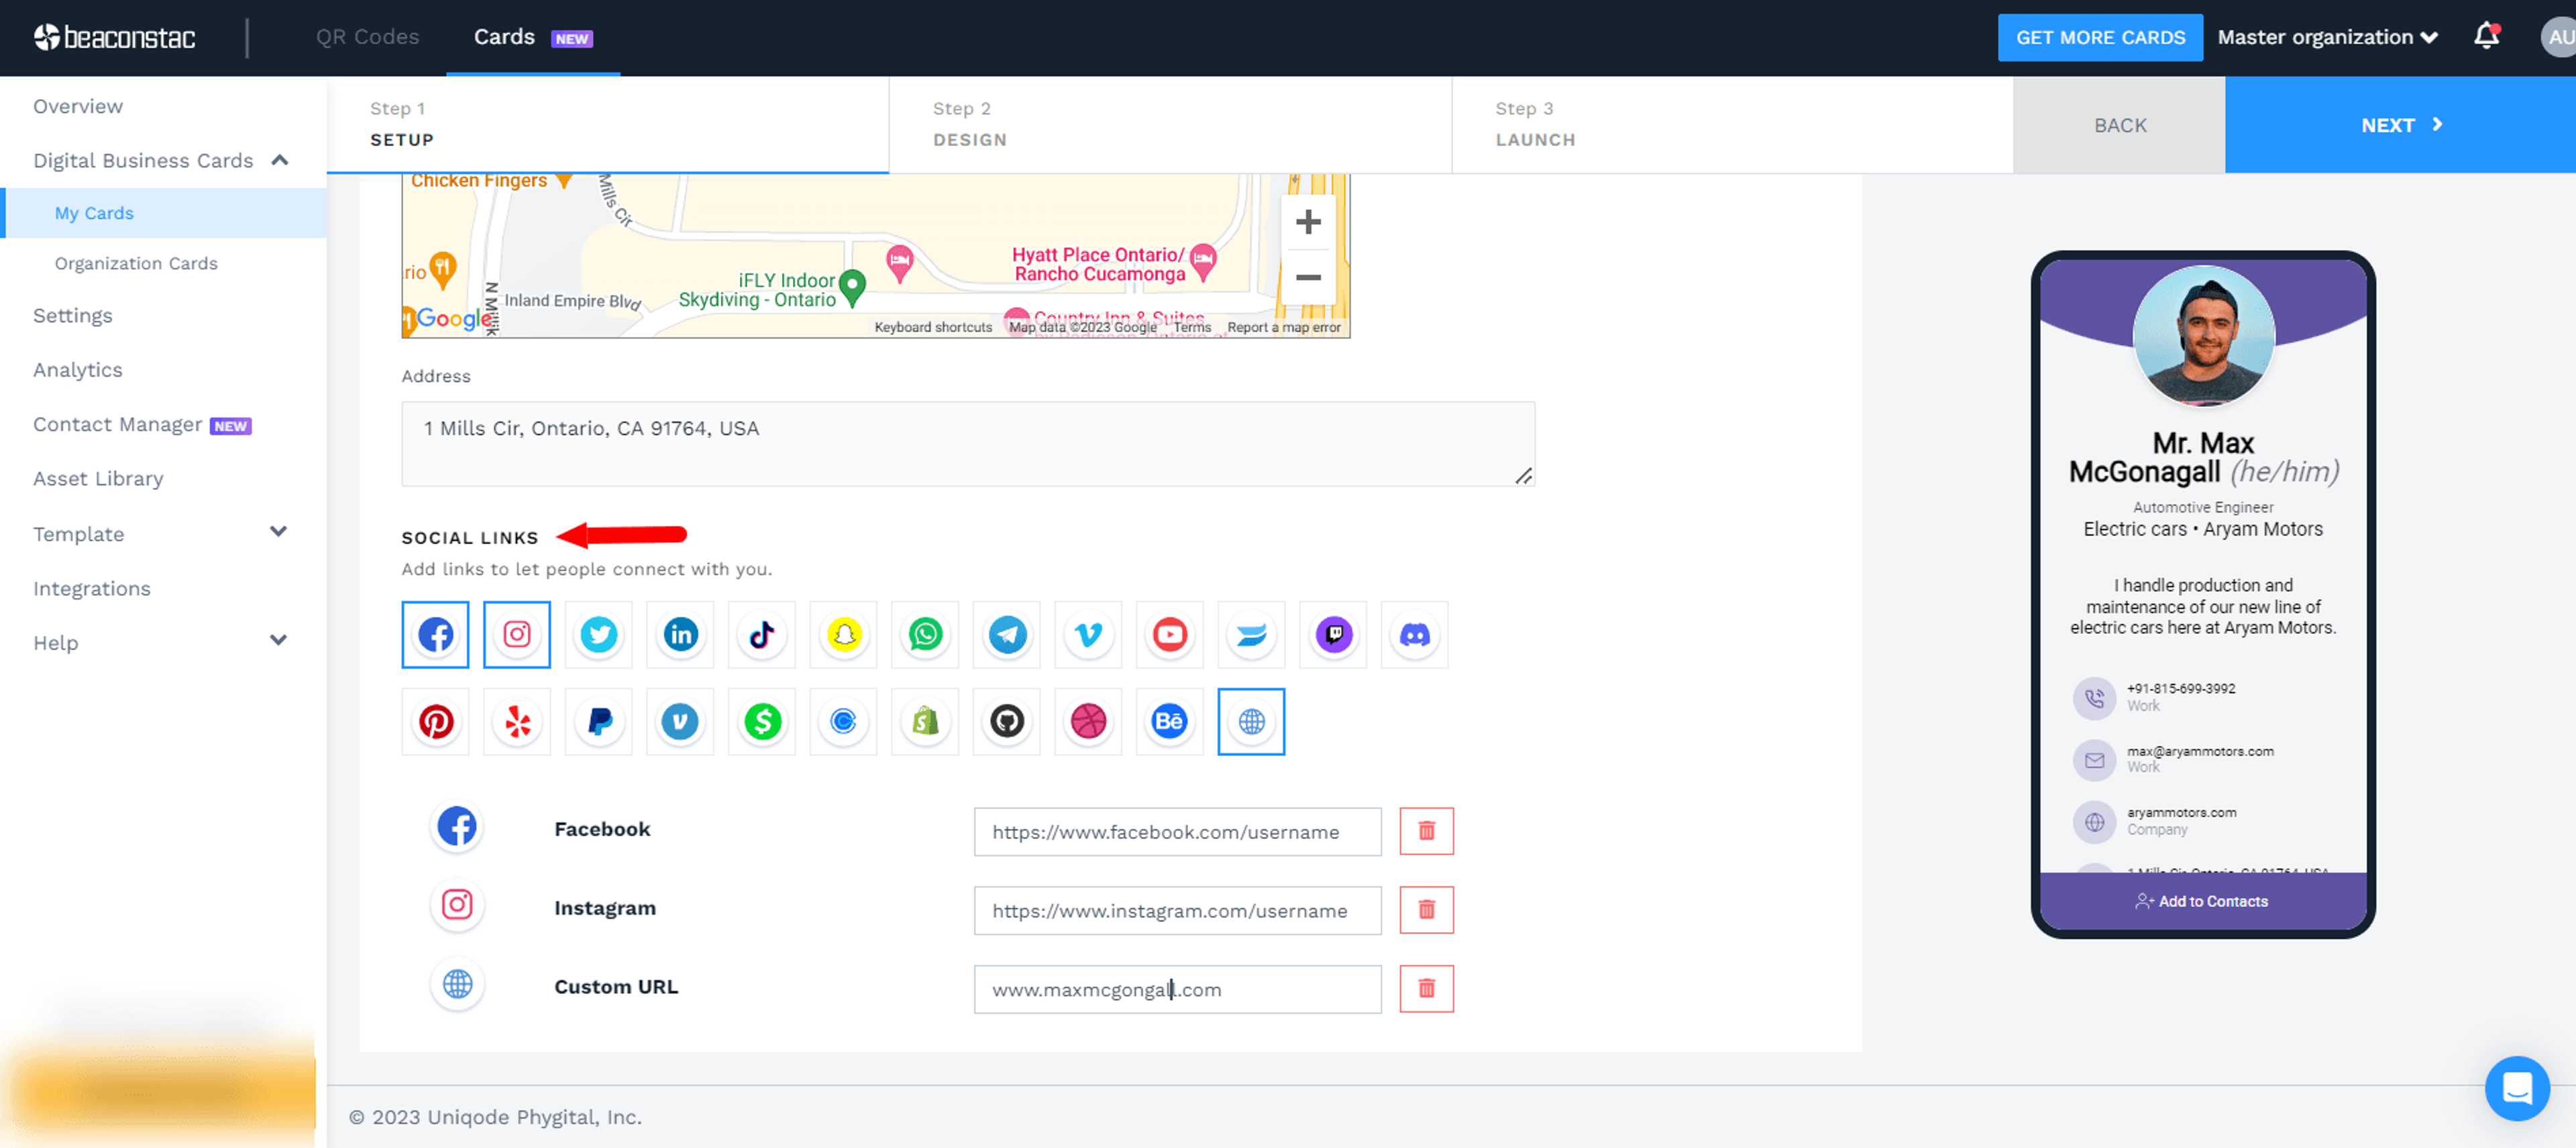This screenshot has width=2576, height=1148.
Task: Click Add to Contacts in card preview
Action: 2203,901
